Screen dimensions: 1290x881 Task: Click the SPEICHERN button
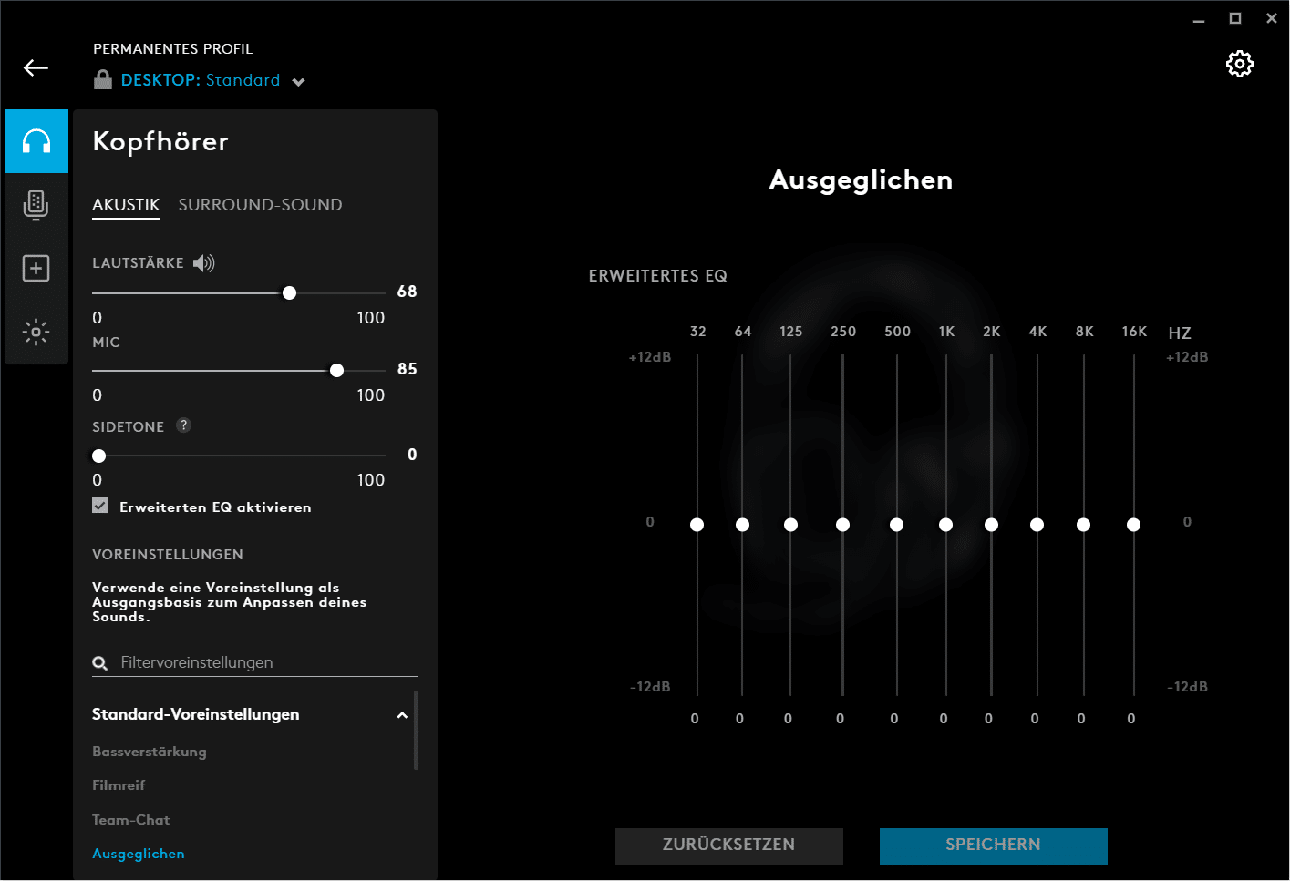(x=993, y=845)
